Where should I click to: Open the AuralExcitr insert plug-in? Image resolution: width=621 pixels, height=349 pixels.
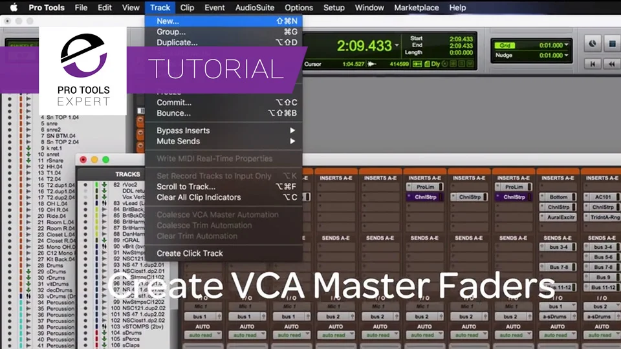pos(558,217)
